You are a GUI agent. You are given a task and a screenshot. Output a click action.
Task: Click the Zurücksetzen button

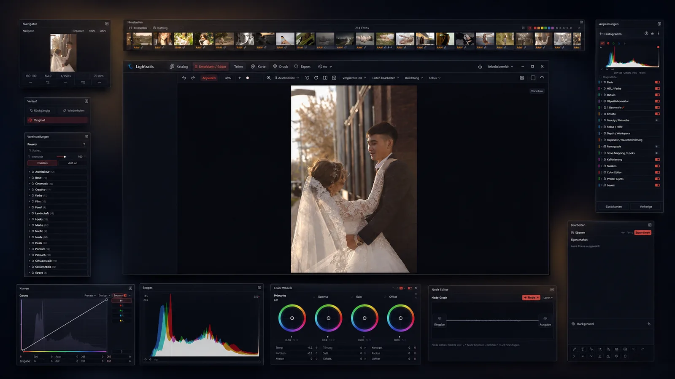(614, 207)
